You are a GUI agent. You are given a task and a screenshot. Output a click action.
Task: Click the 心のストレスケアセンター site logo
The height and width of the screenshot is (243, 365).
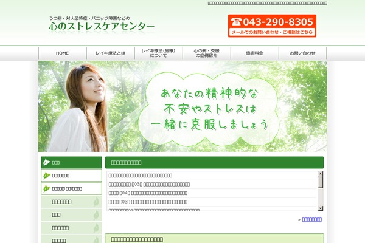pos(102,24)
